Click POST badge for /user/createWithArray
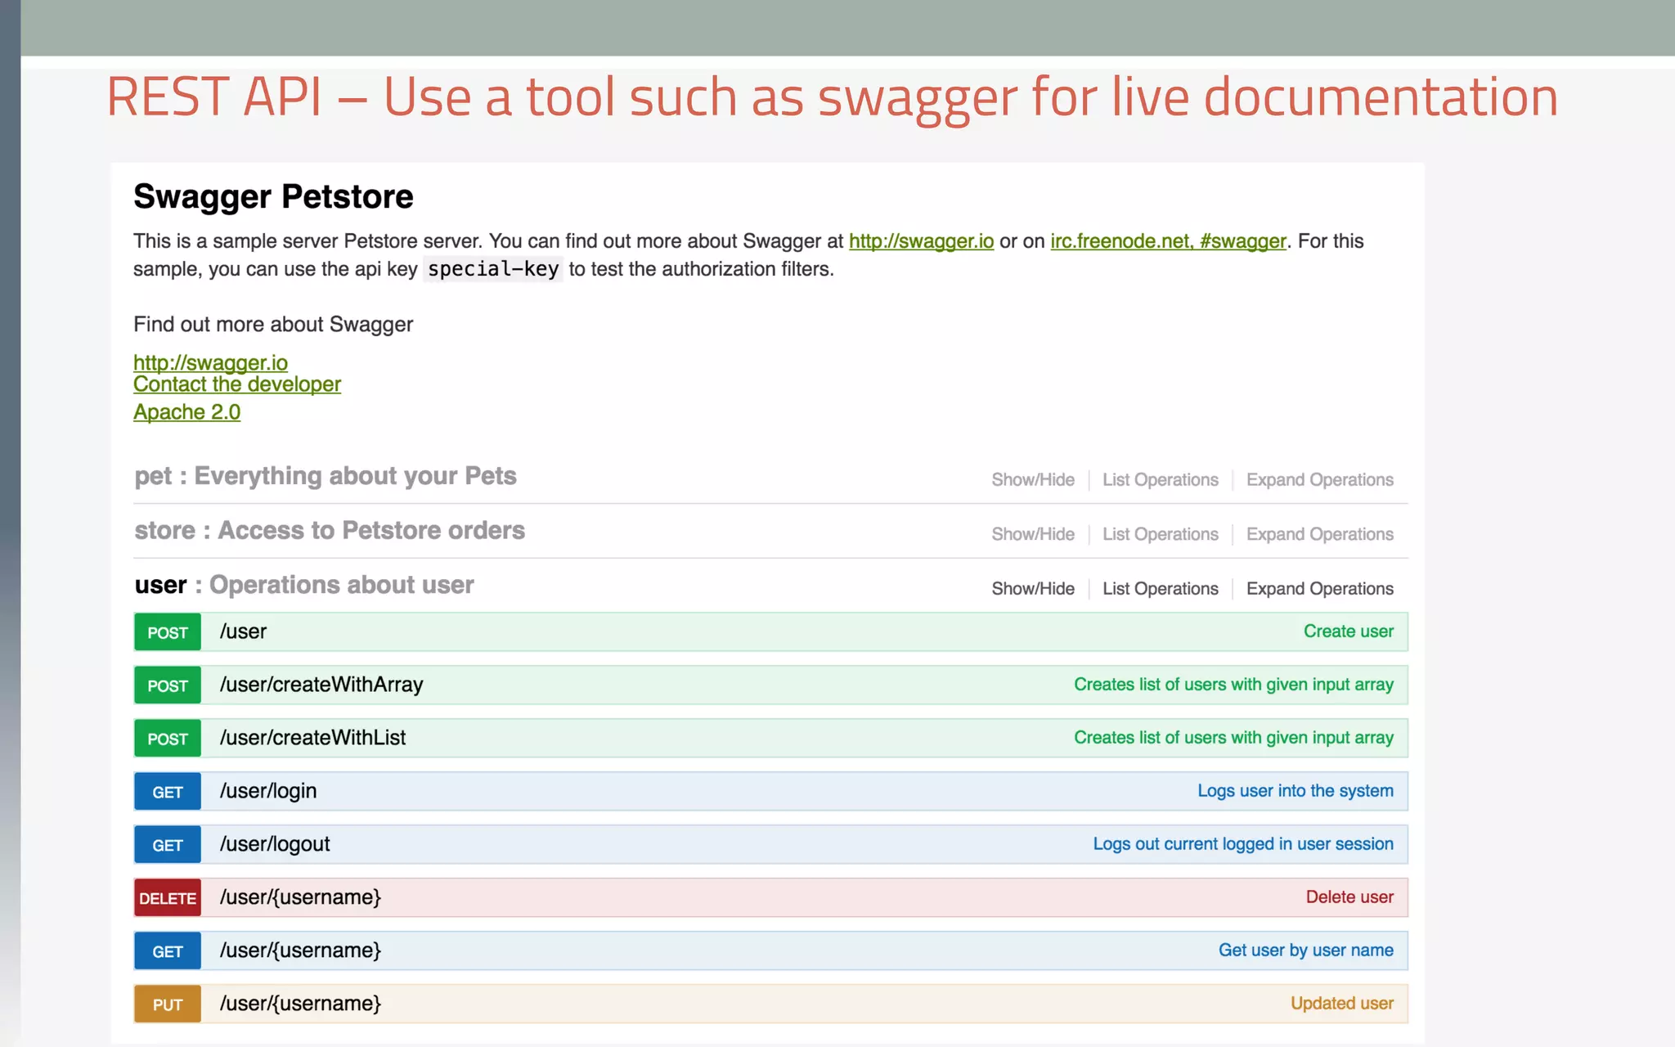This screenshot has height=1047, width=1675. coord(167,685)
